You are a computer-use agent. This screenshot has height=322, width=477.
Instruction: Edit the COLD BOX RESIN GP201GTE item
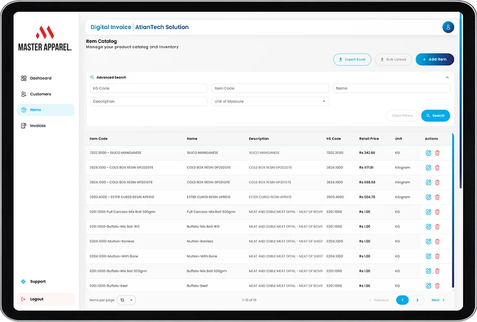point(428,182)
